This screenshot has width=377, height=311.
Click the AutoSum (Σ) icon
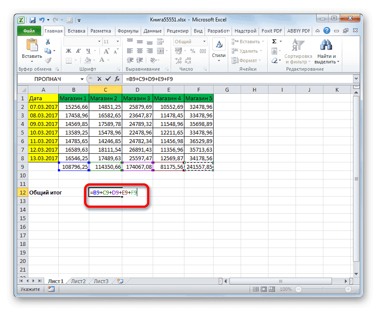pos(274,41)
